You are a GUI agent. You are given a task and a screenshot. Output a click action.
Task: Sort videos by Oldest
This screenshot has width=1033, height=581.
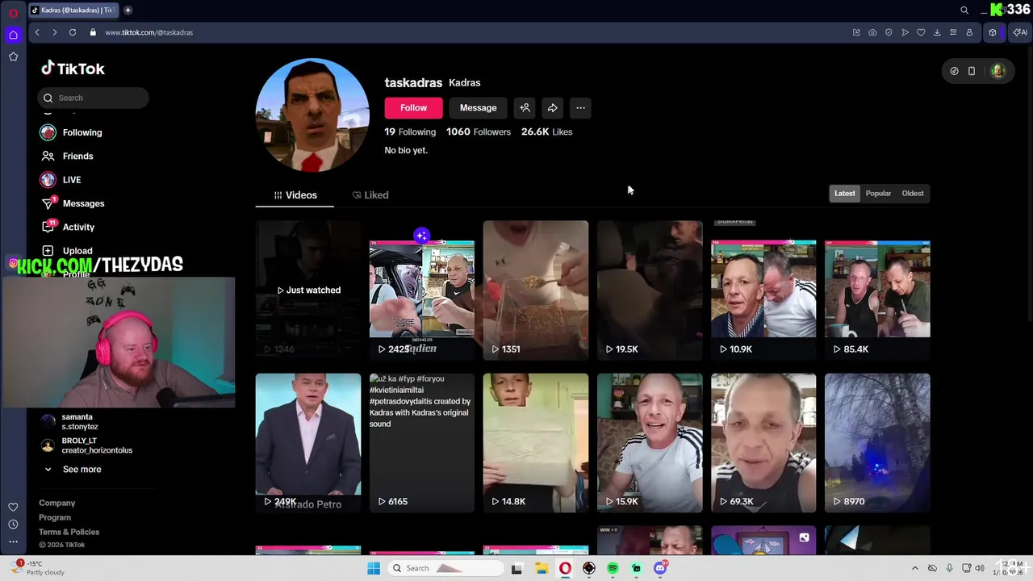click(x=913, y=194)
